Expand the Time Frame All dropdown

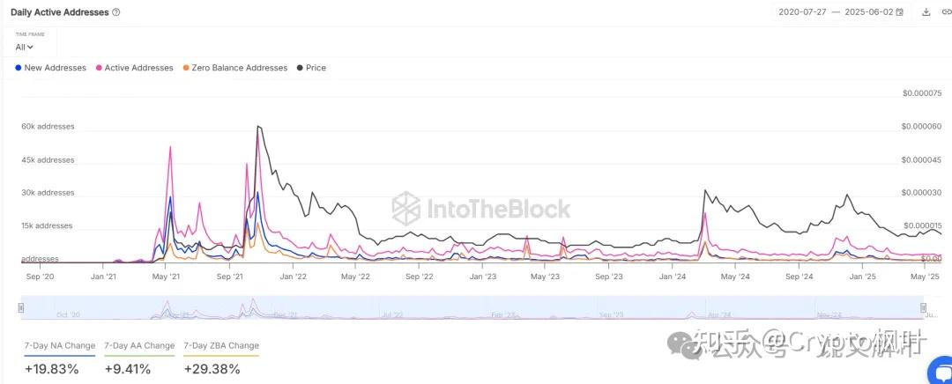click(x=25, y=48)
